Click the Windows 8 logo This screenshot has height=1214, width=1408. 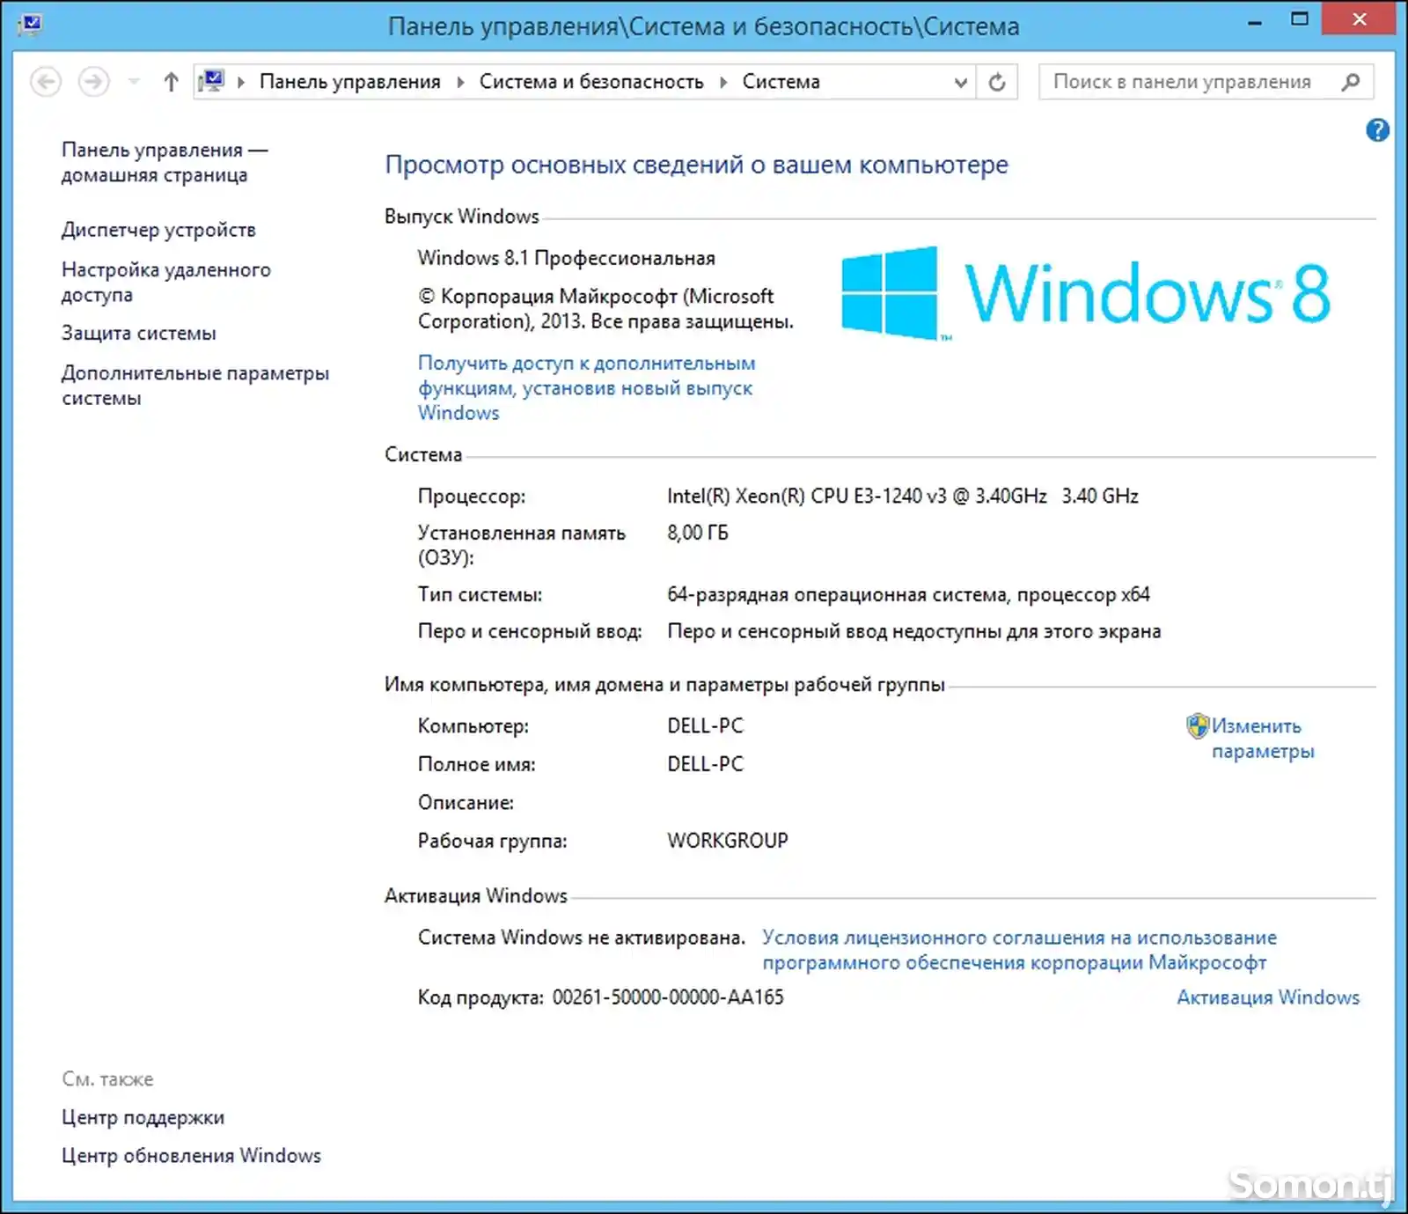(x=1086, y=293)
